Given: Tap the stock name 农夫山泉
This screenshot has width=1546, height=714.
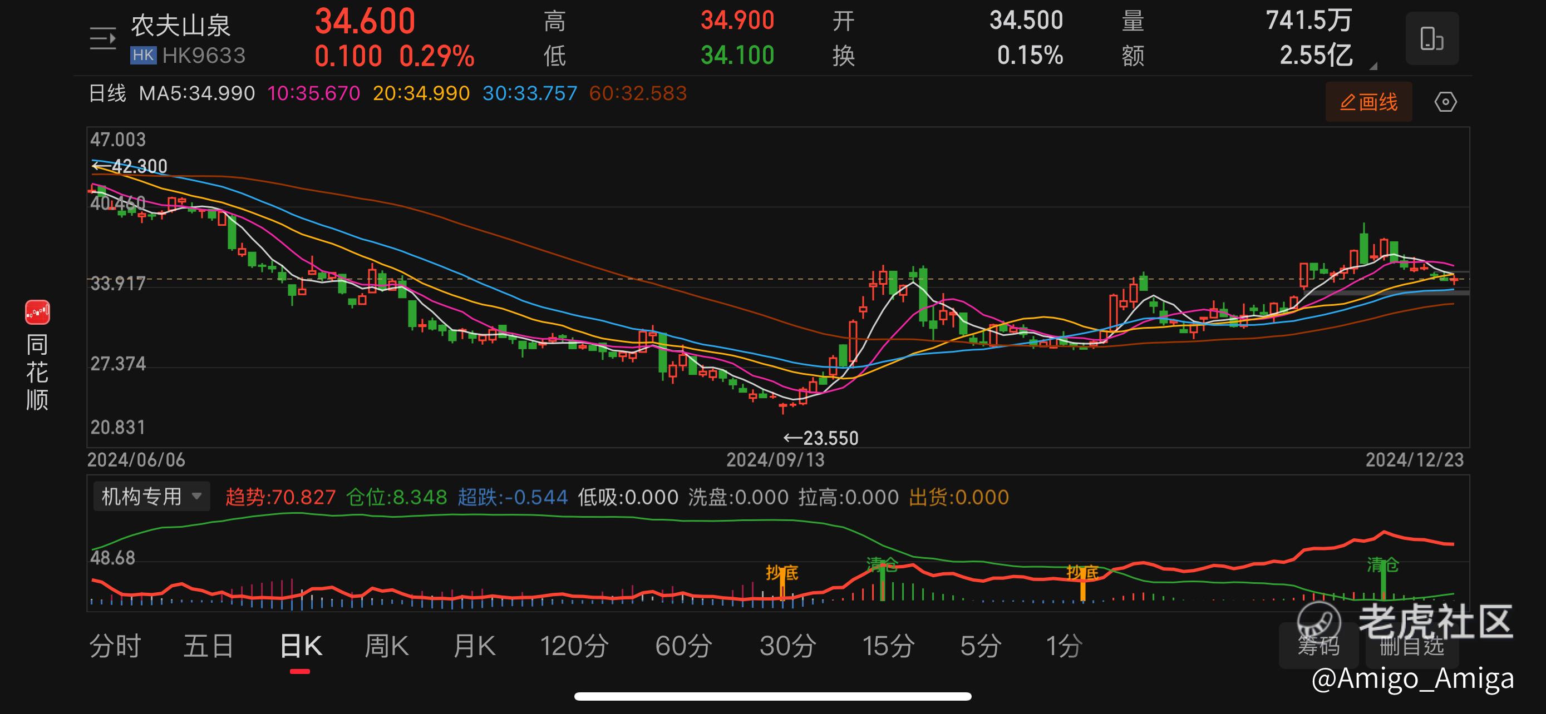Looking at the screenshot, I should pyautogui.click(x=181, y=25).
